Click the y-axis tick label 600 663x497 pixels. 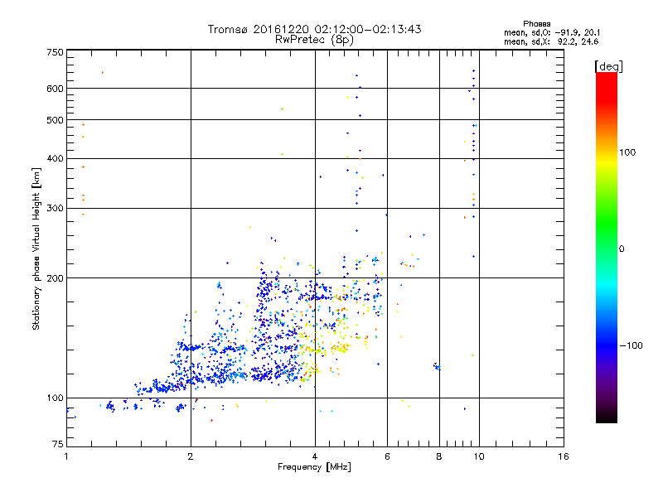[56, 89]
